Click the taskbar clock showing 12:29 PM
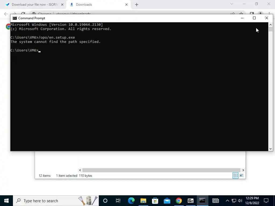Screen dimensions: 275x206 coord(252,201)
